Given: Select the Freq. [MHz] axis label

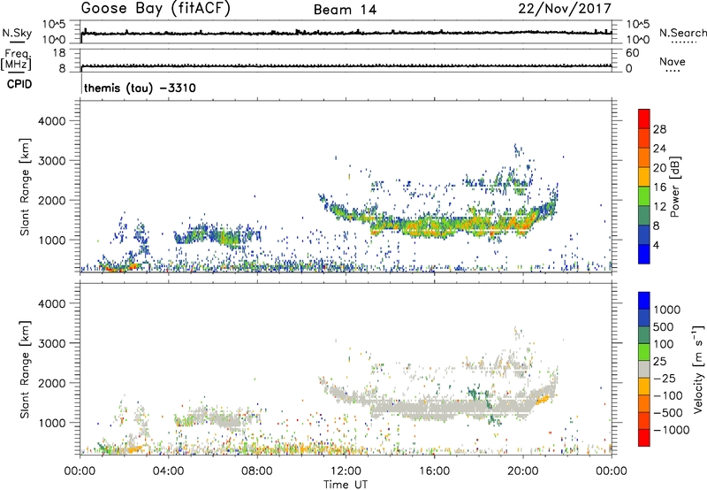Looking at the screenshot, I should coord(16,60).
